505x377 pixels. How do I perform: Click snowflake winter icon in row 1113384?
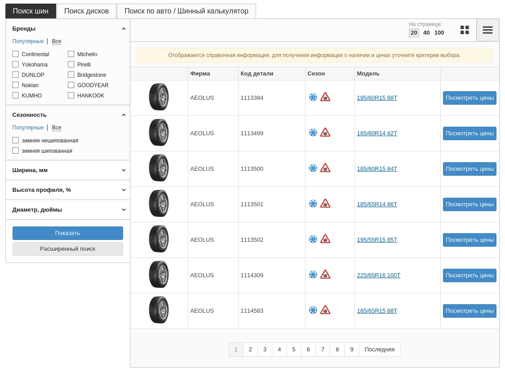313,97
